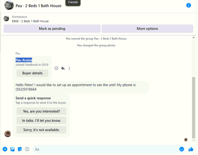This screenshot has height=155, width=198.
Task: Click 'Joined Facebook in 2019' text
Action: click(32, 65)
